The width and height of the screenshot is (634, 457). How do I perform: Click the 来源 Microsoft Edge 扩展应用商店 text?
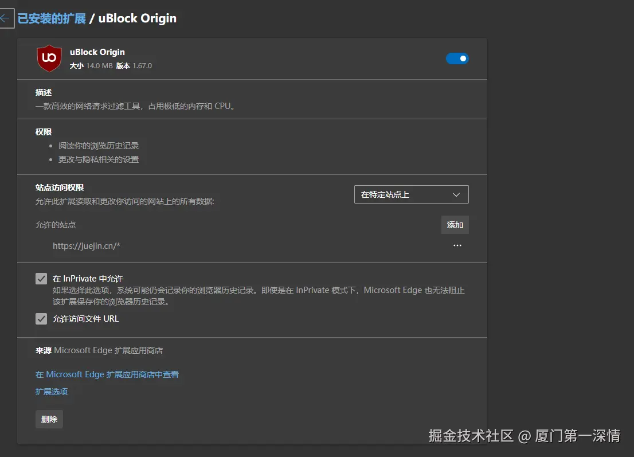(x=99, y=350)
